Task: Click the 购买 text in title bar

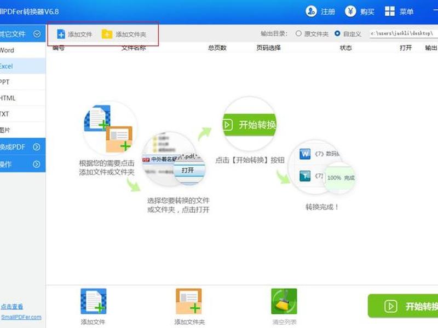Action: [367, 11]
